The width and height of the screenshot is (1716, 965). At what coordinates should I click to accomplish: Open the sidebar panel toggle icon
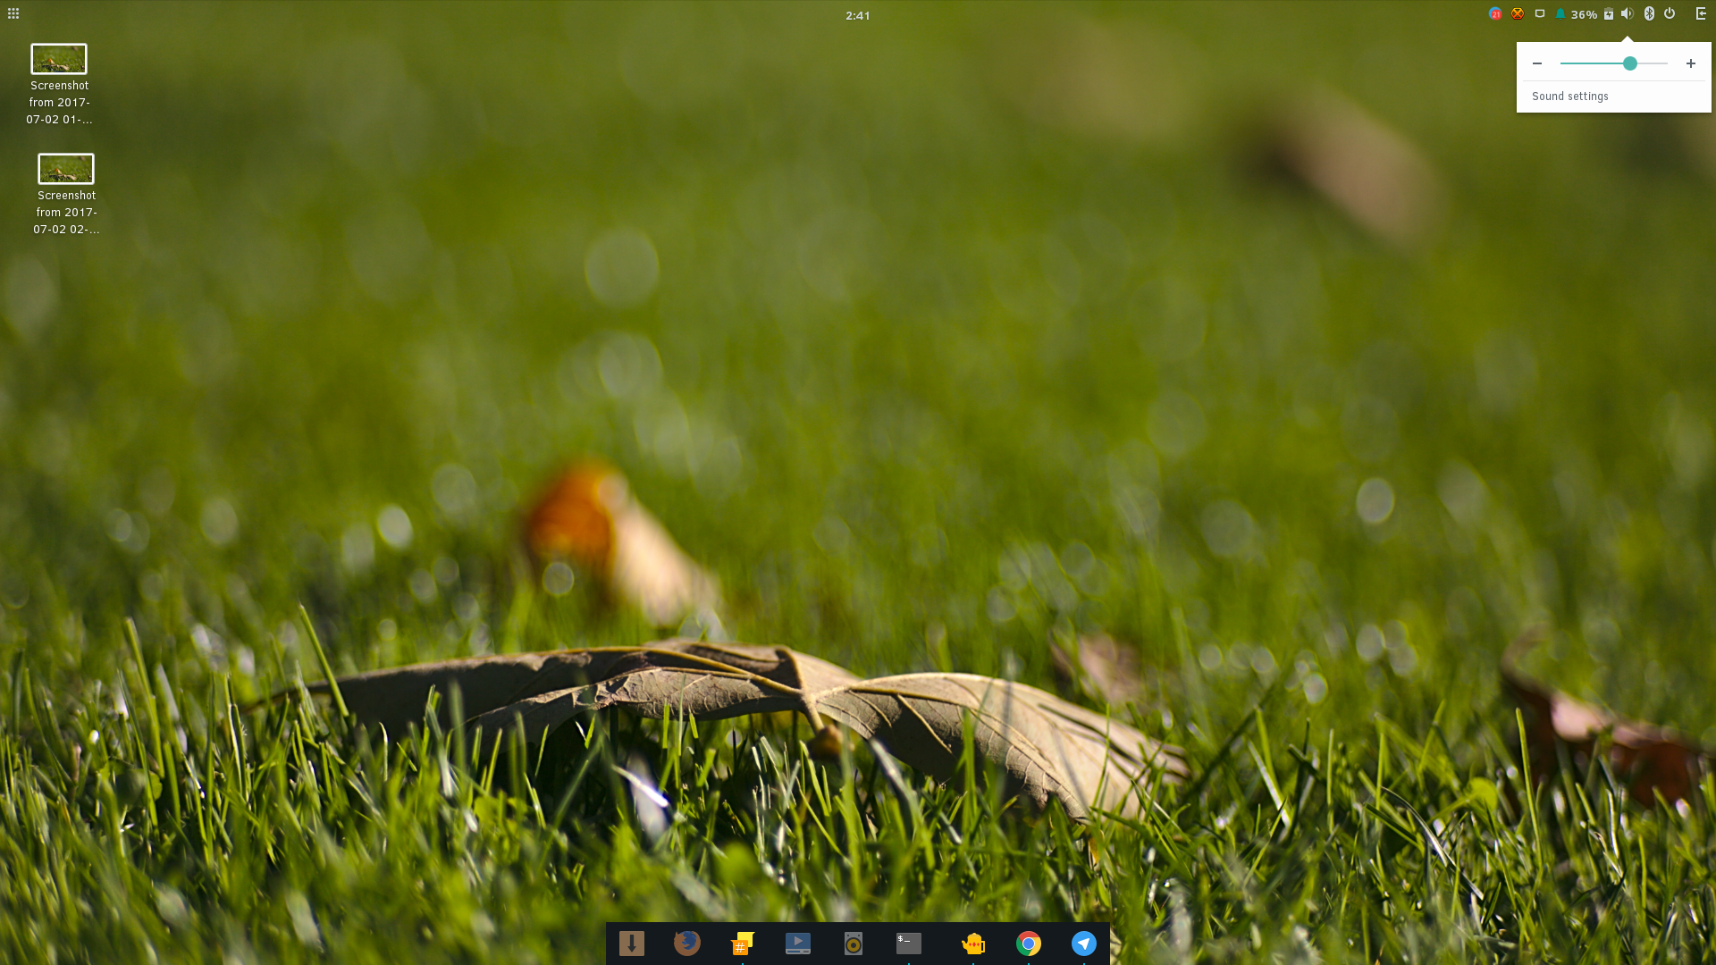click(x=1701, y=13)
